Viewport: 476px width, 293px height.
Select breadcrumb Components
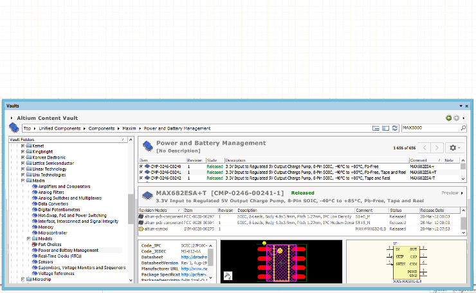[102, 128]
